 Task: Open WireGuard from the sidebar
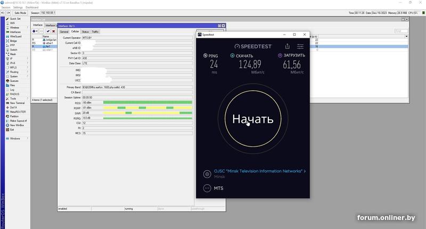(x=14, y=36)
